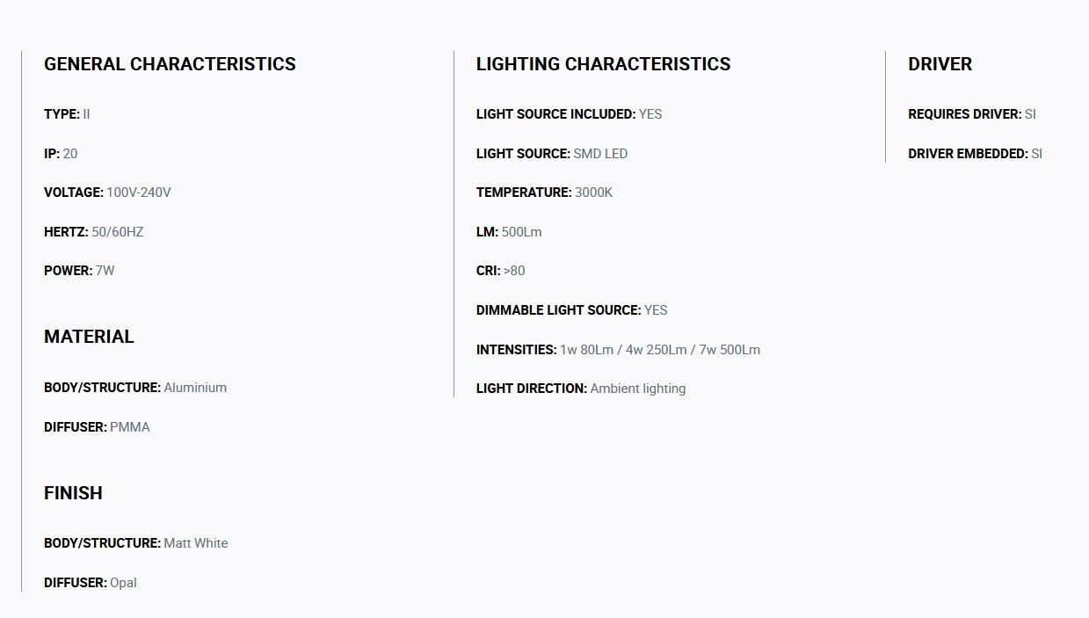Select the Temperature 3000K value
The image size is (1089, 618).
pyautogui.click(x=544, y=193)
